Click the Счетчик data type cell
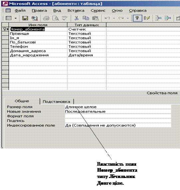This screenshot has height=190, width=180. (87, 29)
